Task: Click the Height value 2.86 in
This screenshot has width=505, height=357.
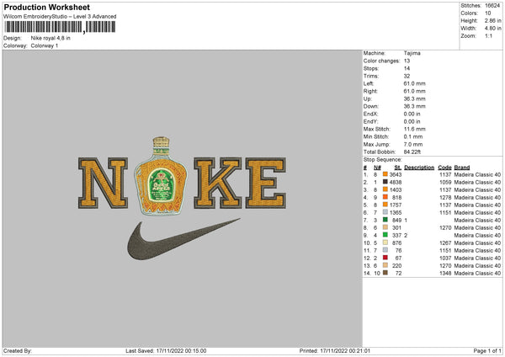Action: tap(492, 20)
